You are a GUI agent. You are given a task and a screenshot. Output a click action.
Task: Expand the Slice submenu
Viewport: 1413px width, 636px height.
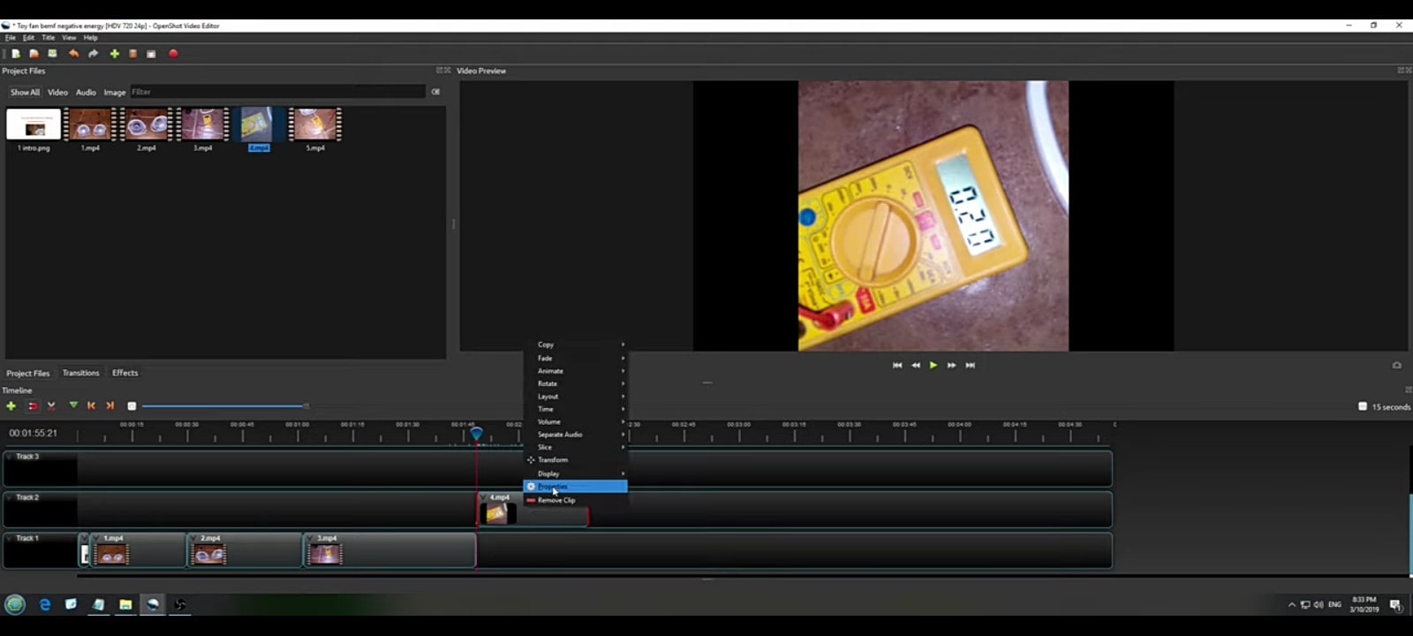[576, 447]
